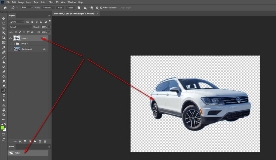Select the Rotate View tool

click(x=4, y=110)
